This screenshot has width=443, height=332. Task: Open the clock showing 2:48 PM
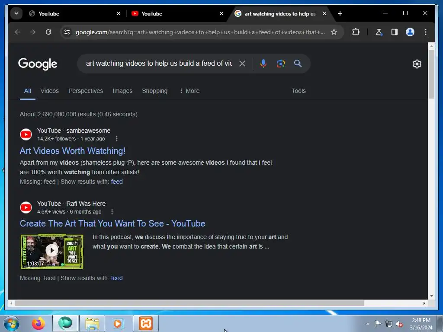421,324
